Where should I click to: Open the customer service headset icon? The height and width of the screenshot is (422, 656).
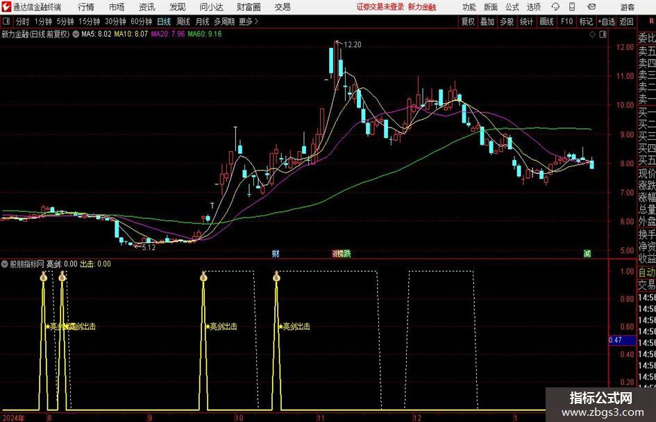555,7
